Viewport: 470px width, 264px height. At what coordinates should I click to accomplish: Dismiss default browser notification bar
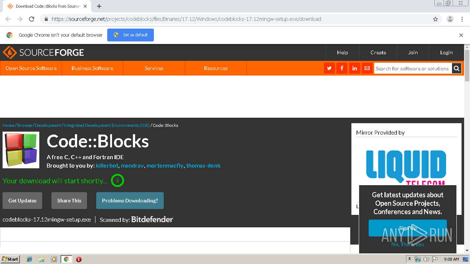point(461,35)
